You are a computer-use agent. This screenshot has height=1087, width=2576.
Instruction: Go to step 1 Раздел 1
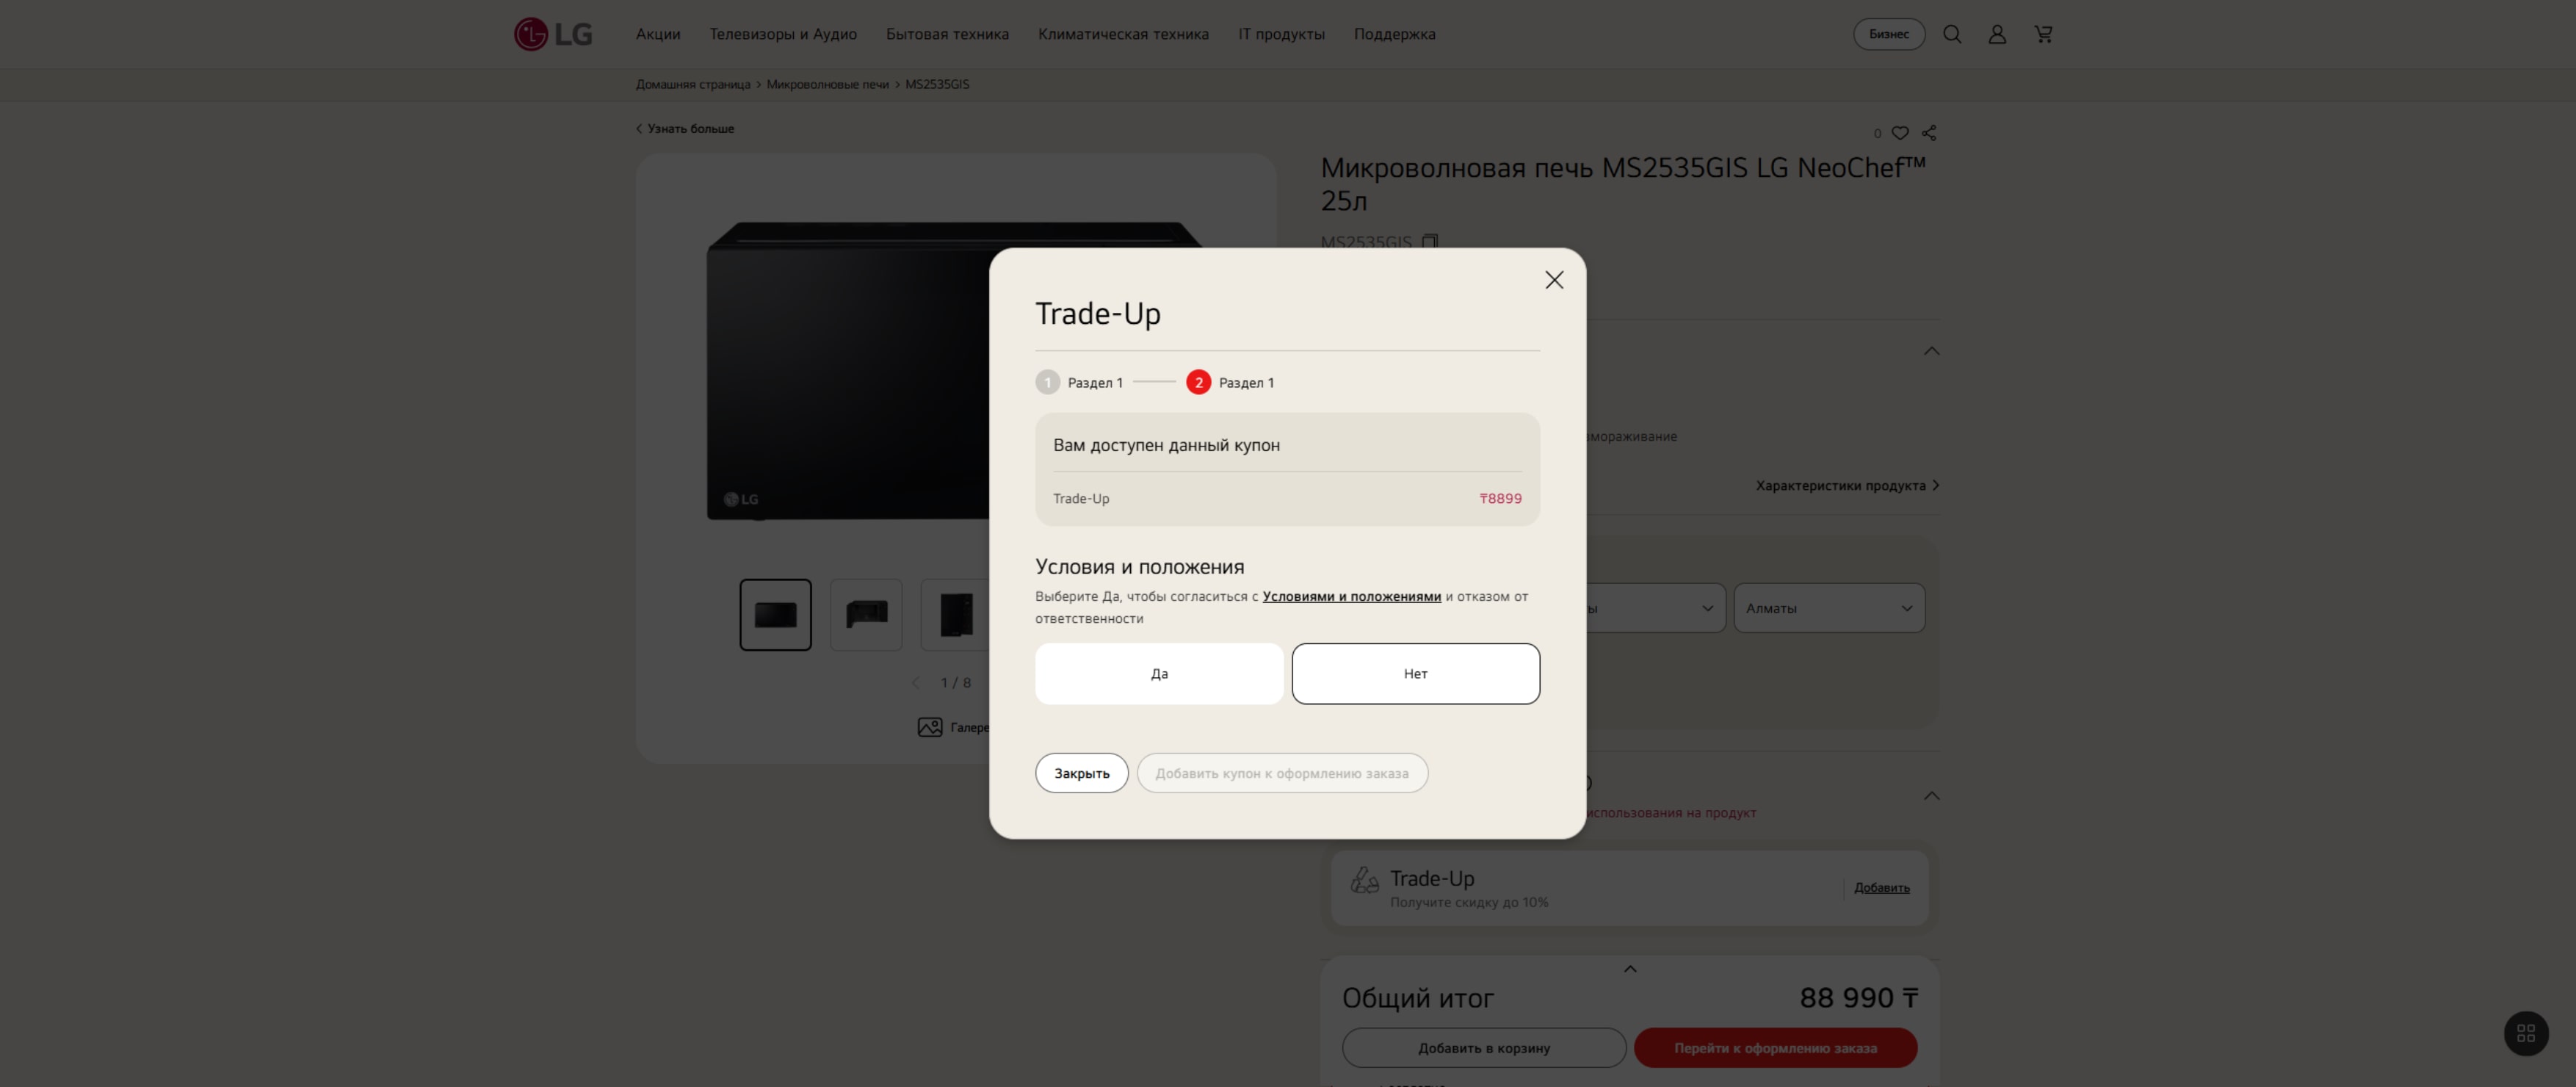(x=1079, y=383)
